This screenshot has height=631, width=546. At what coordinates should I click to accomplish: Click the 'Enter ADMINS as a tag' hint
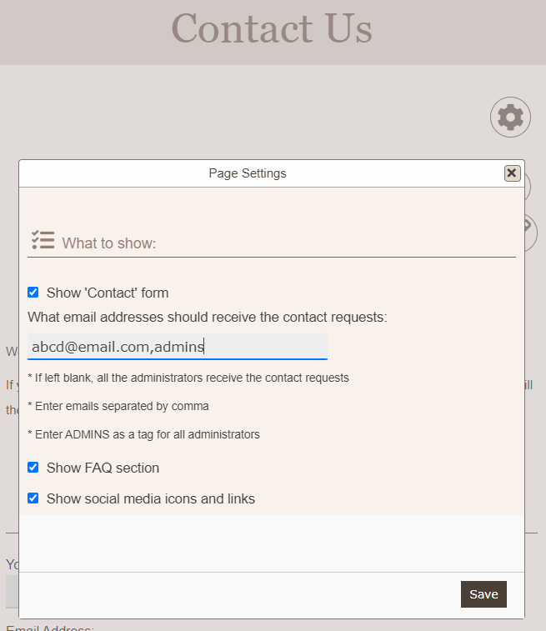[x=143, y=435]
